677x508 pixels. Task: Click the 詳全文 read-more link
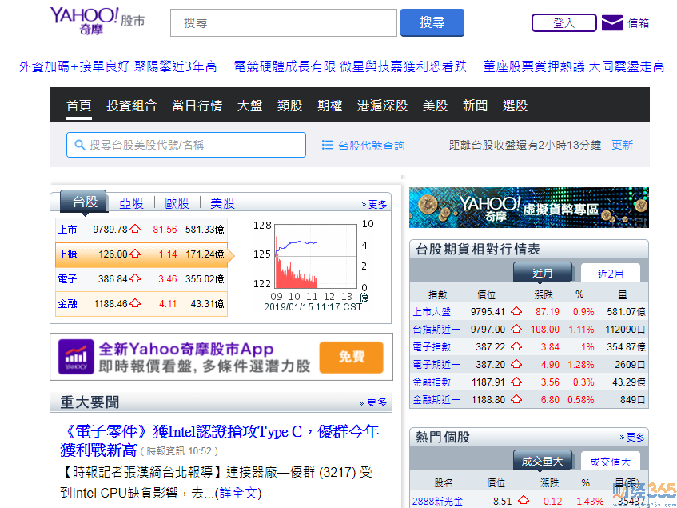(x=238, y=493)
